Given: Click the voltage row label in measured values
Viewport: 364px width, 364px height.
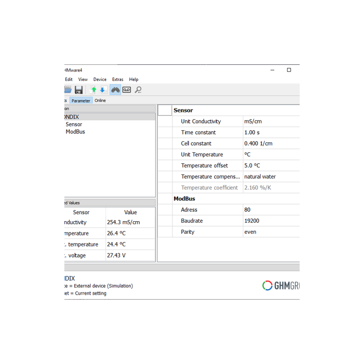Looking at the screenshot, I should coord(75,255).
